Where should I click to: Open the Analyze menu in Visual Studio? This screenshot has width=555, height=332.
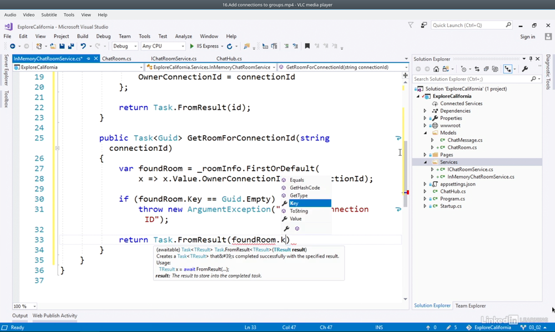pyautogui.click(x=183, y=37)
